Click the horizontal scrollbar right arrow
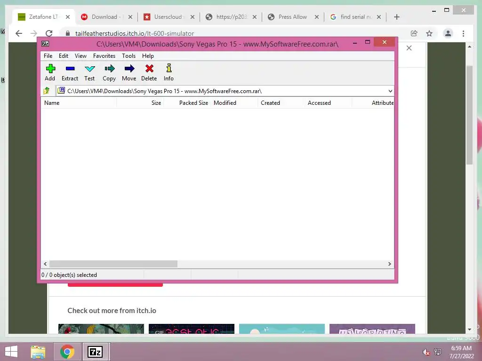 389,264
